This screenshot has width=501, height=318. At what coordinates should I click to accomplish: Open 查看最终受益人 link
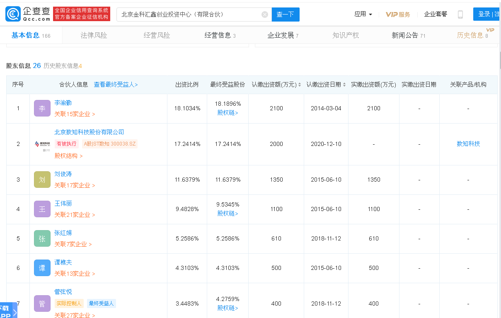tap(116, 85)
